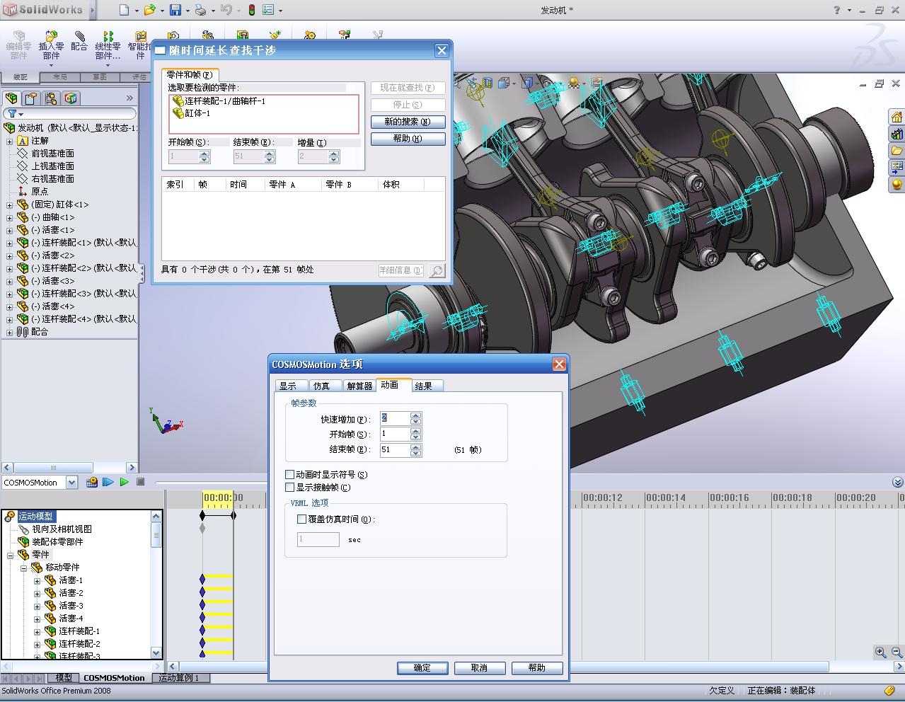Viewport: 905px width, 702px height.
Task: Open the File Explorer folder task pane icon
Action: (897, 151)
